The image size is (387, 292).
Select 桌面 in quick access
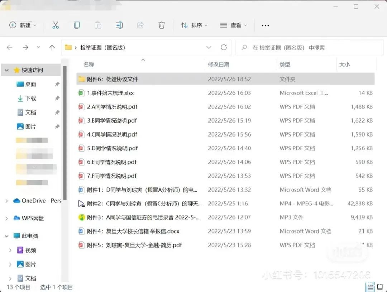[30, 84]
